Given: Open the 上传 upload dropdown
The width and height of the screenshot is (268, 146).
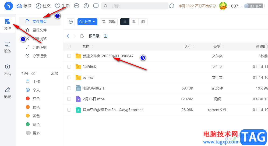Looking at the screenshot, I should (87, 22).
